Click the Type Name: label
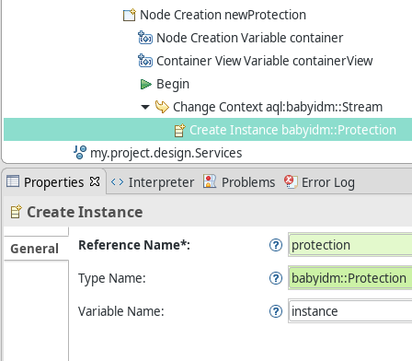Viewport: 412px width, 361px height. click(x=112, y=278)
